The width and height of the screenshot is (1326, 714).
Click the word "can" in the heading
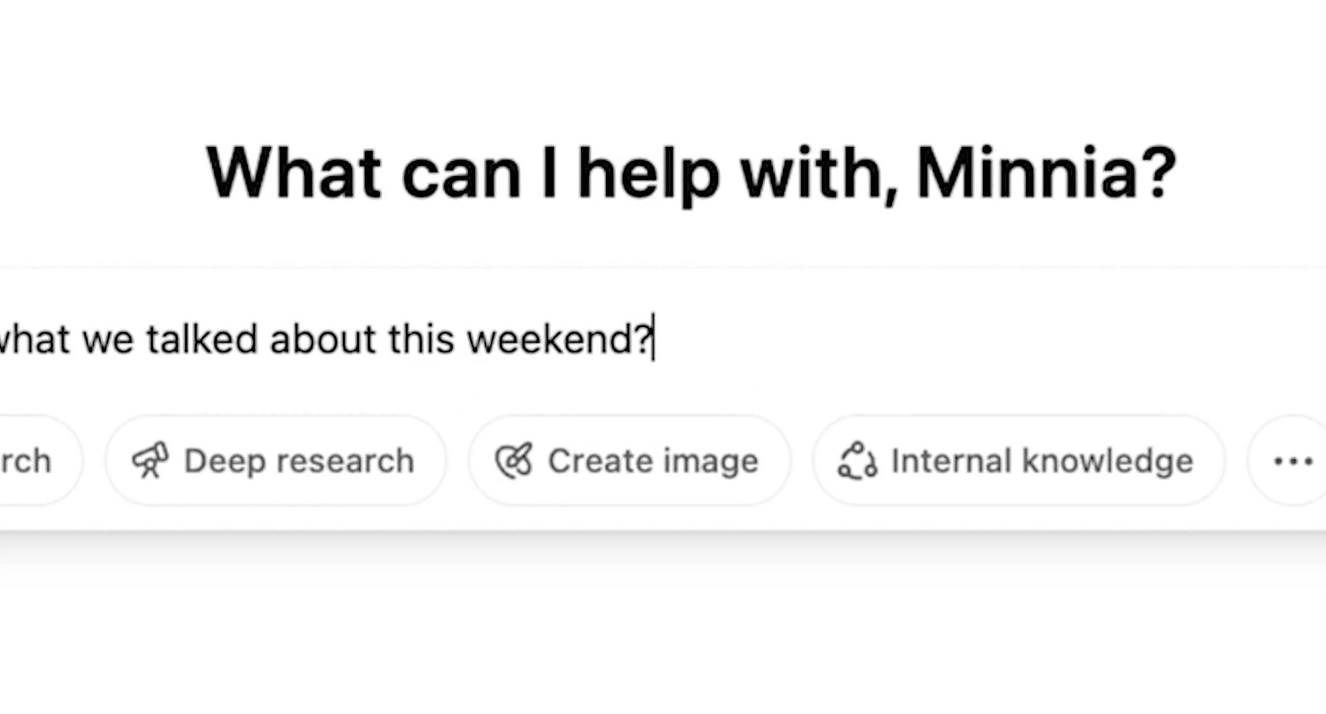[x=460, y=179]
